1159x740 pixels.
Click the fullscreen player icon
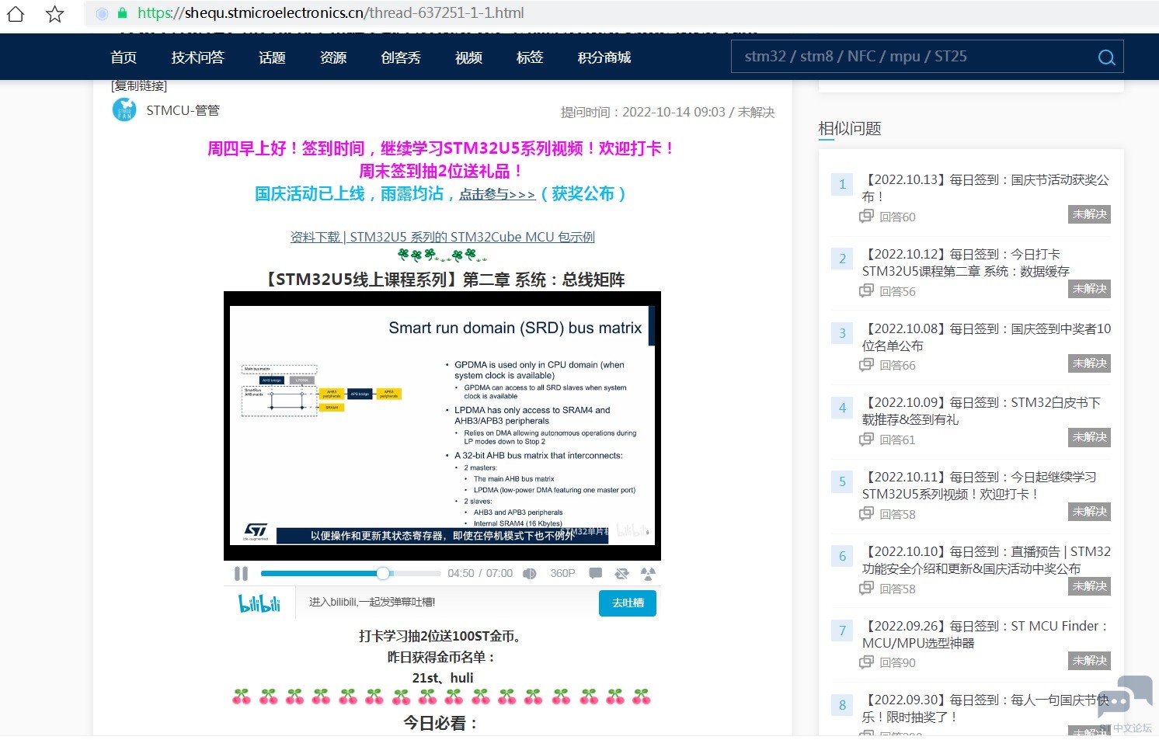coord(648,574)
